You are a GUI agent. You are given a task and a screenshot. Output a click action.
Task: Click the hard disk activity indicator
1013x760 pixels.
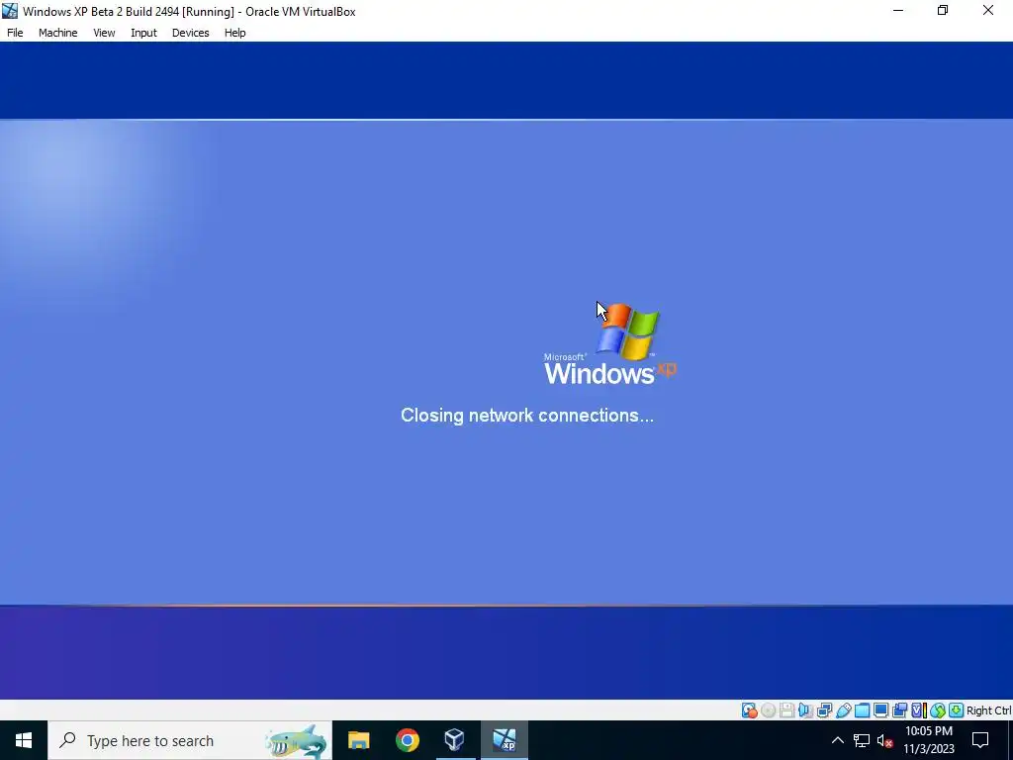pos(750,711)
